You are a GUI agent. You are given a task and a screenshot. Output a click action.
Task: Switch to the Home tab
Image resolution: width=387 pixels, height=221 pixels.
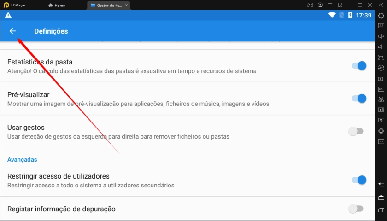click(x=57, y=5)
